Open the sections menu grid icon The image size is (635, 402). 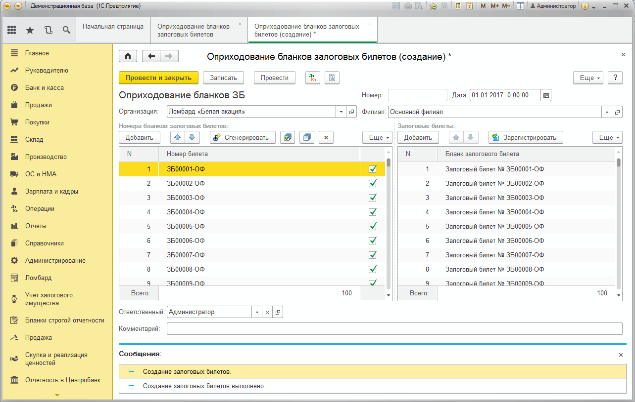click(x=11, y=30)
